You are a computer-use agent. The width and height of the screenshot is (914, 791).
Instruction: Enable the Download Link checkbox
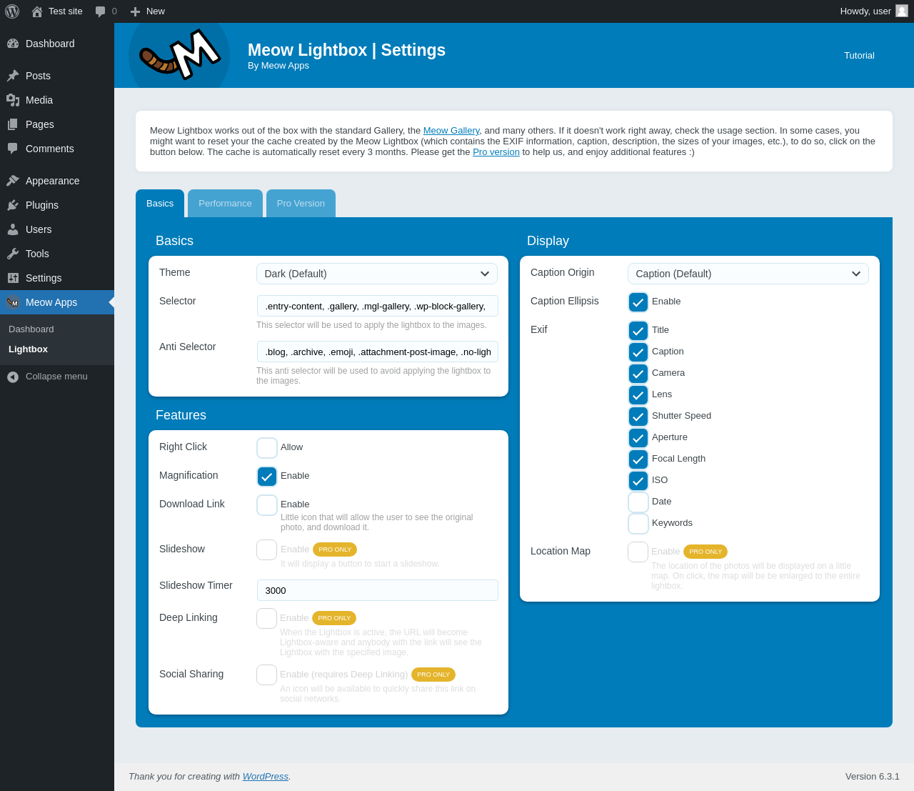click(x=267, y=505)
